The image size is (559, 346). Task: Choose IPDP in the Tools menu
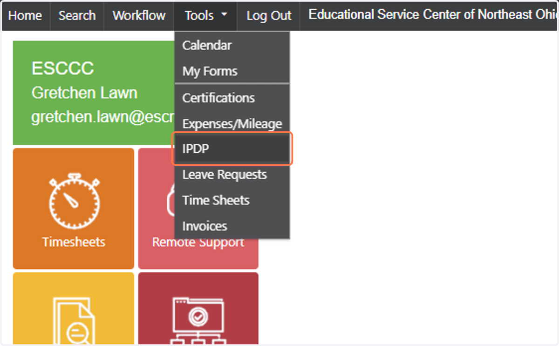(x=232, y=149)
